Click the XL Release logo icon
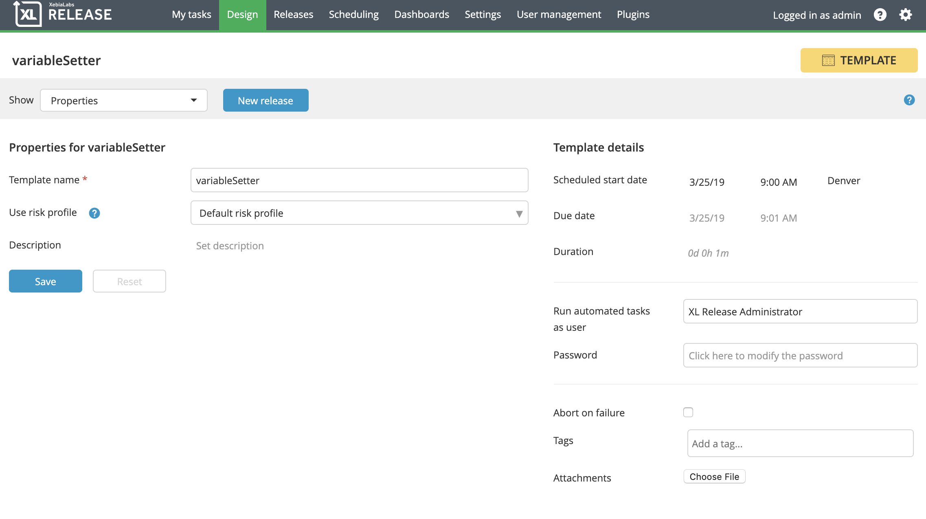Image resolution: width=926 pixels, height=519 pixels. [28, 14]
